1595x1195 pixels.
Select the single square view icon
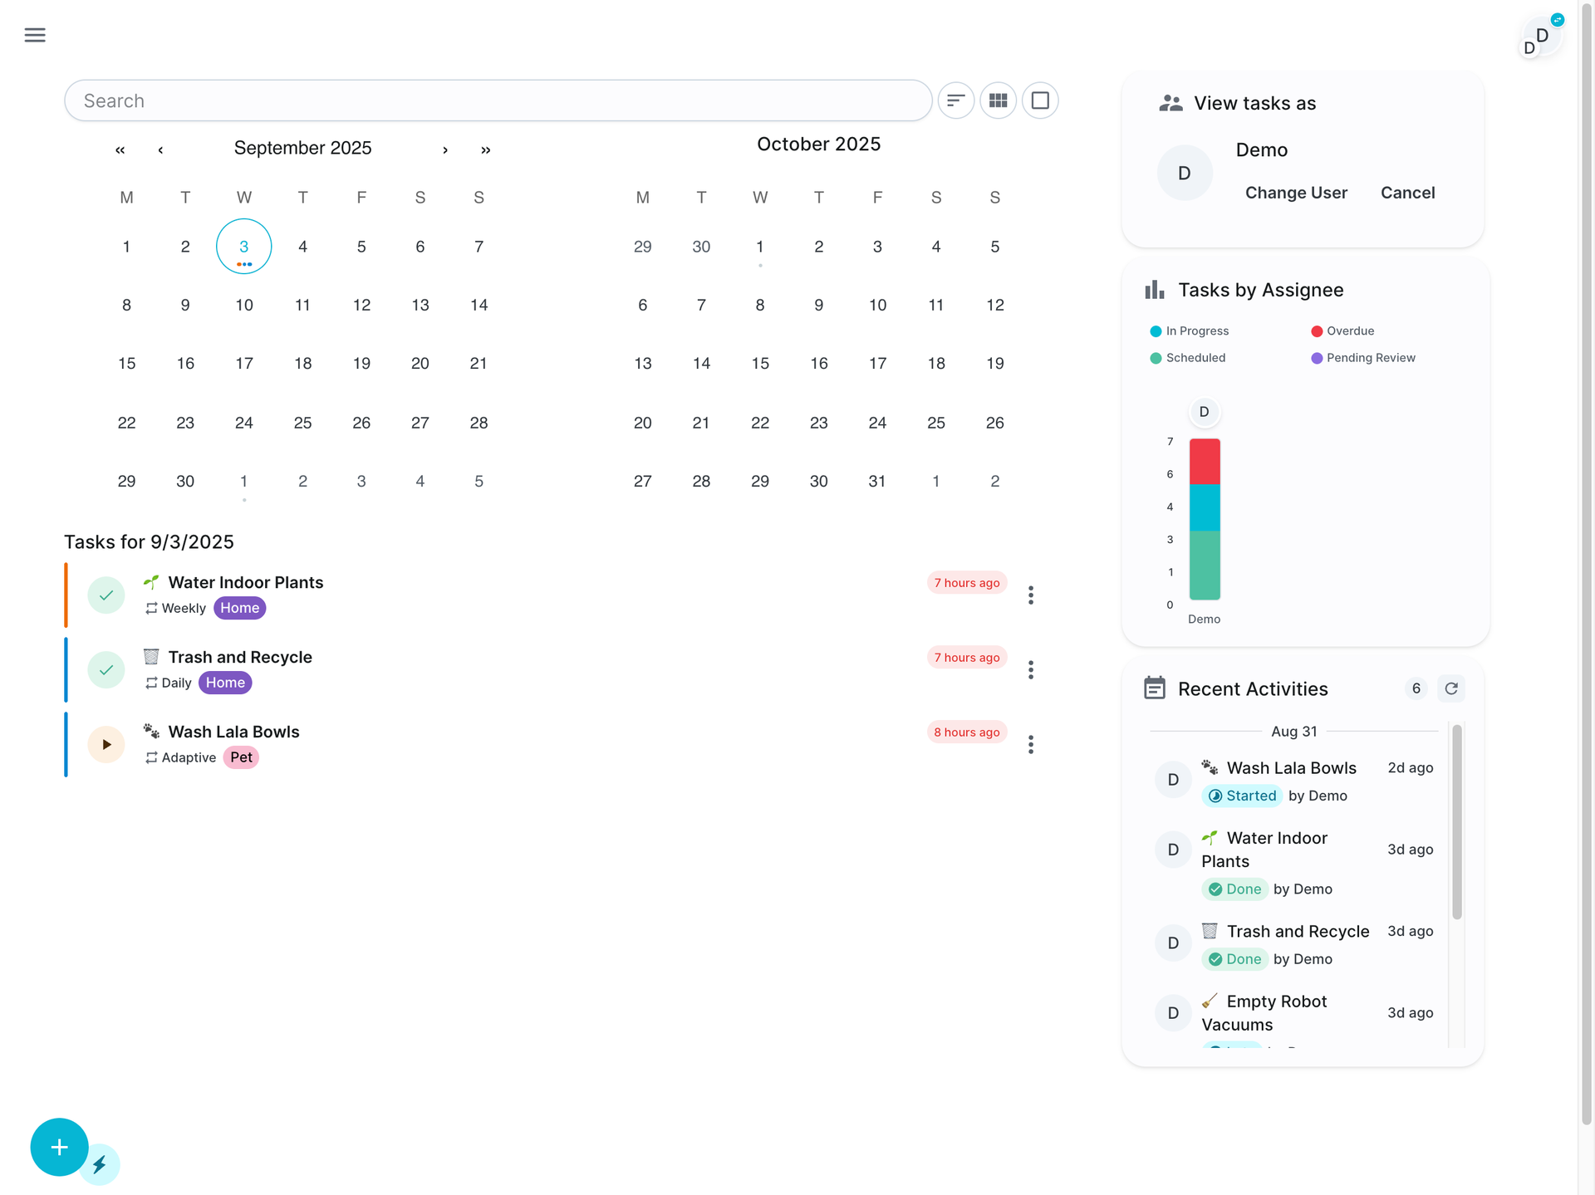point(1040,100)
